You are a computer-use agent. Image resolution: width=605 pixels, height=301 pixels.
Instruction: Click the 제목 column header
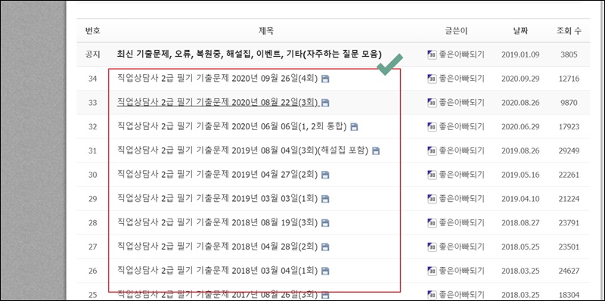click(x=266, y=31)
